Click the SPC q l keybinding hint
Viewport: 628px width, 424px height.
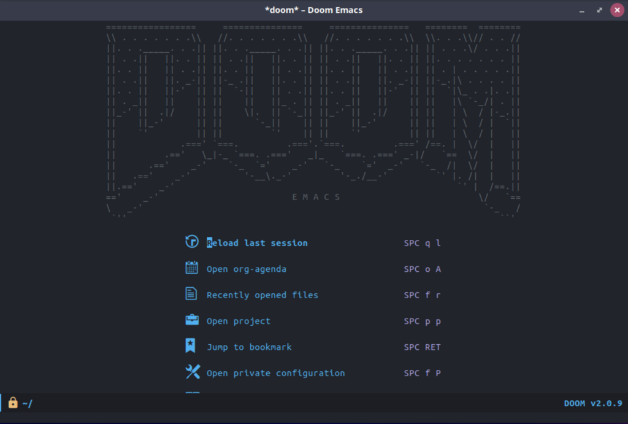click(421, 243)
